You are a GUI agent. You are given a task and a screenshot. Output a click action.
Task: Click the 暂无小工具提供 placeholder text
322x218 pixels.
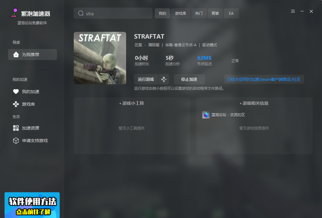click(132, 128)
